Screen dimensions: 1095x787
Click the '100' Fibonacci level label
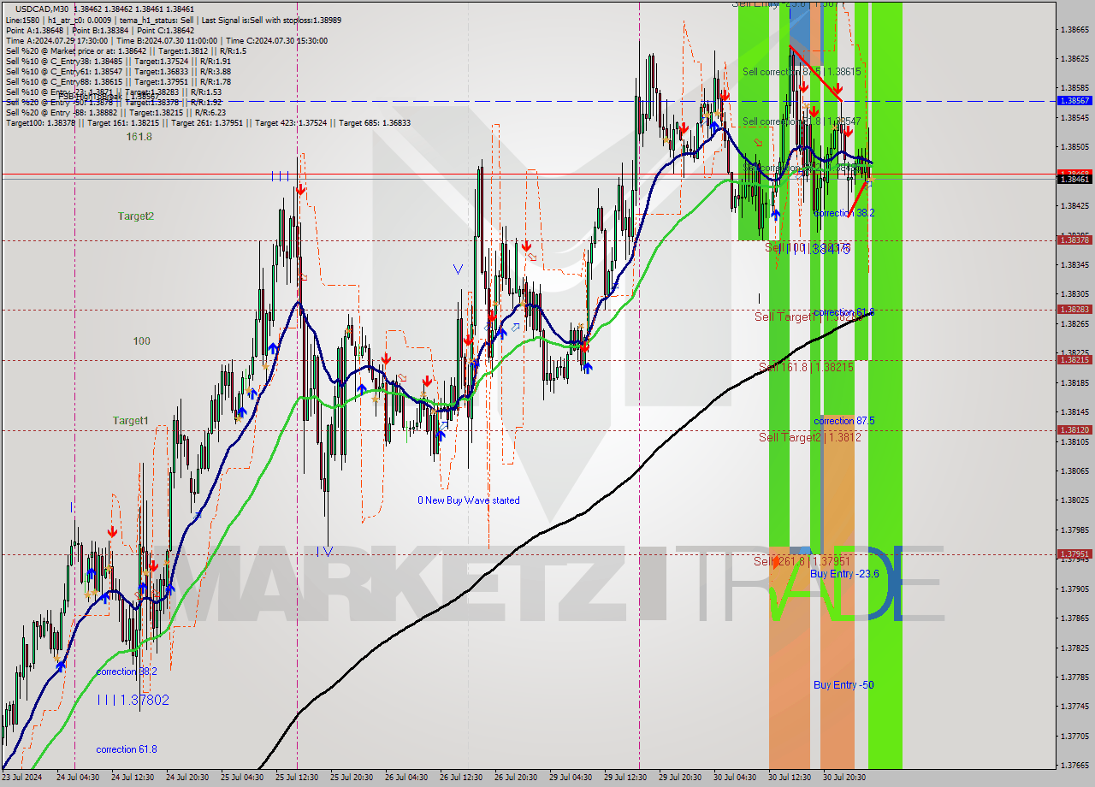coord(141,341)
